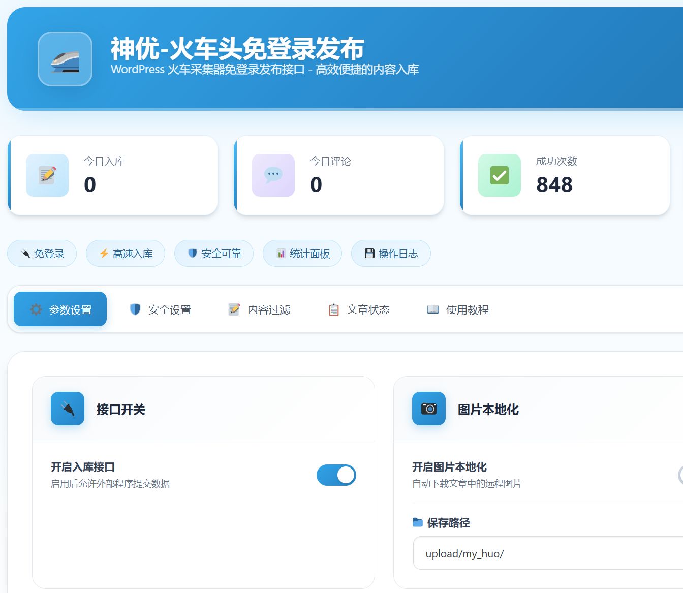Click the plug icon in 免登录 badge

click(26, 254)
